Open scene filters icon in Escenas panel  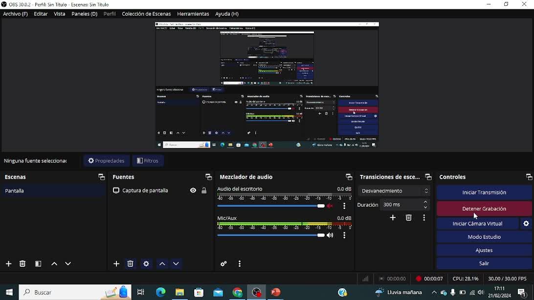click(38, 264)
